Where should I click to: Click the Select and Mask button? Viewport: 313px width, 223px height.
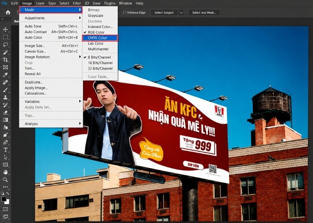tap(204, 13)
